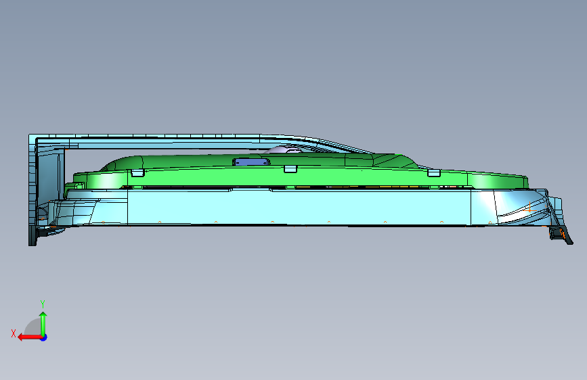Select the light gray dome part above green cover
587x380 pixels.
point(282,150)
